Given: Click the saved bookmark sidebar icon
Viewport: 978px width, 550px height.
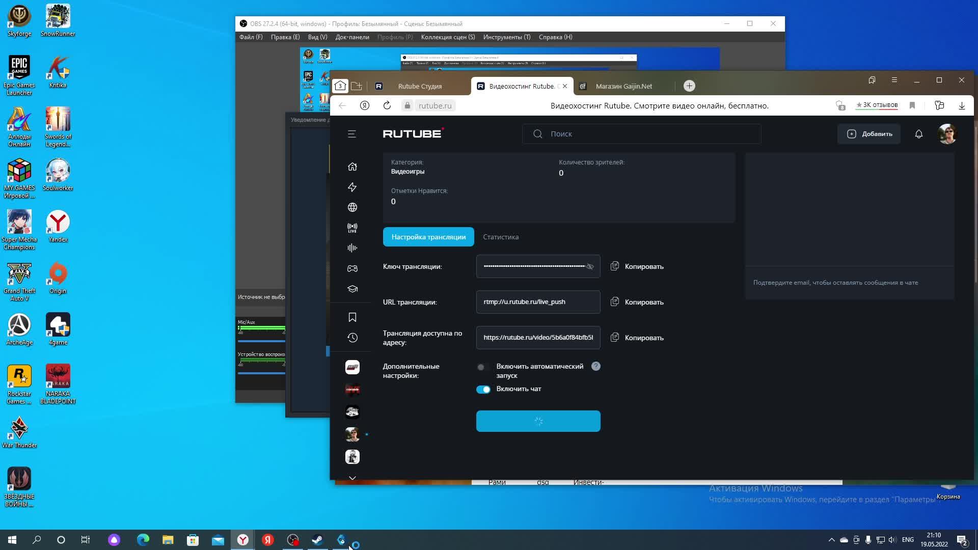Looking at the screenshot, I should tap(352, 317).
